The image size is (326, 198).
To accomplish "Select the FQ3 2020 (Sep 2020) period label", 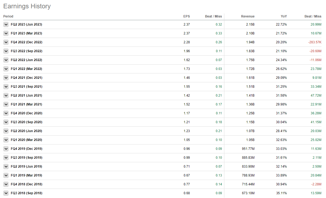I will (26, 122).
